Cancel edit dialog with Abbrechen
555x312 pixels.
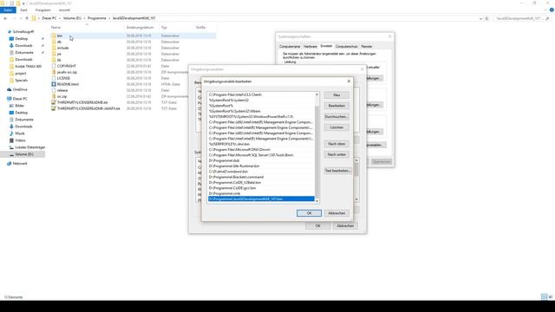336,213
